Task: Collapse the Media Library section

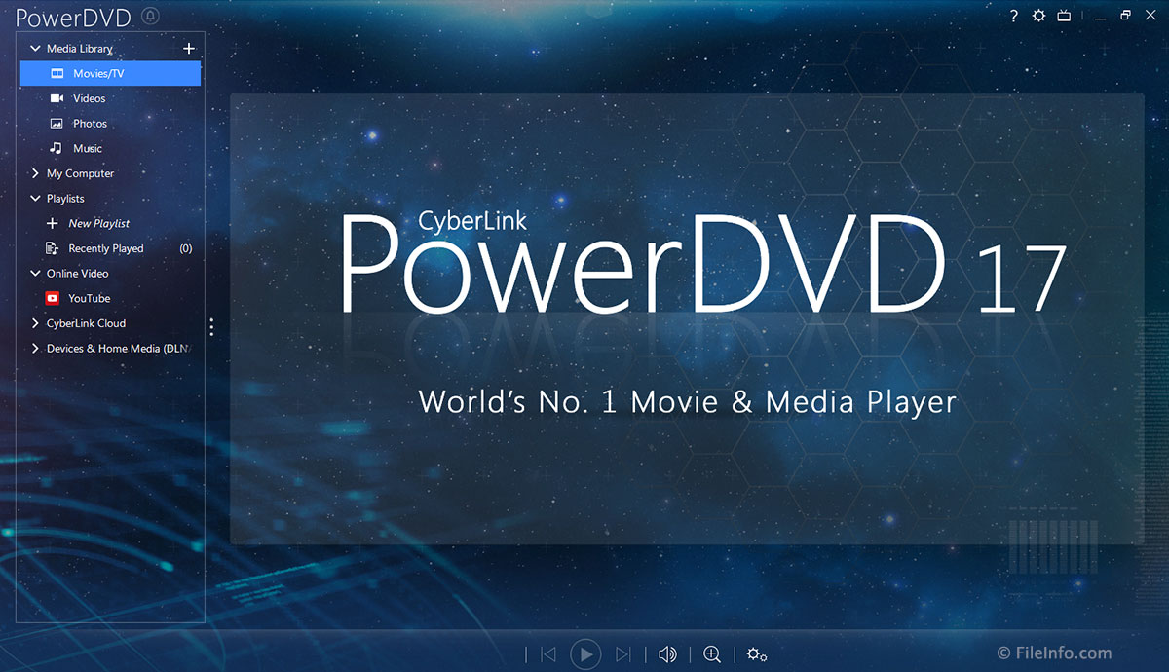Action: (x=35, y=49)
